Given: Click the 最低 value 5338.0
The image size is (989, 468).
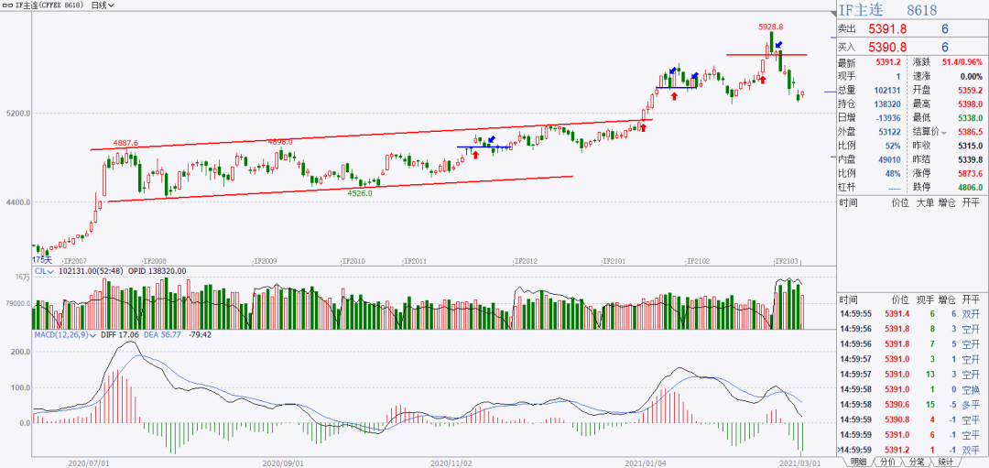Looking at the screenshot, I should 970,118.
